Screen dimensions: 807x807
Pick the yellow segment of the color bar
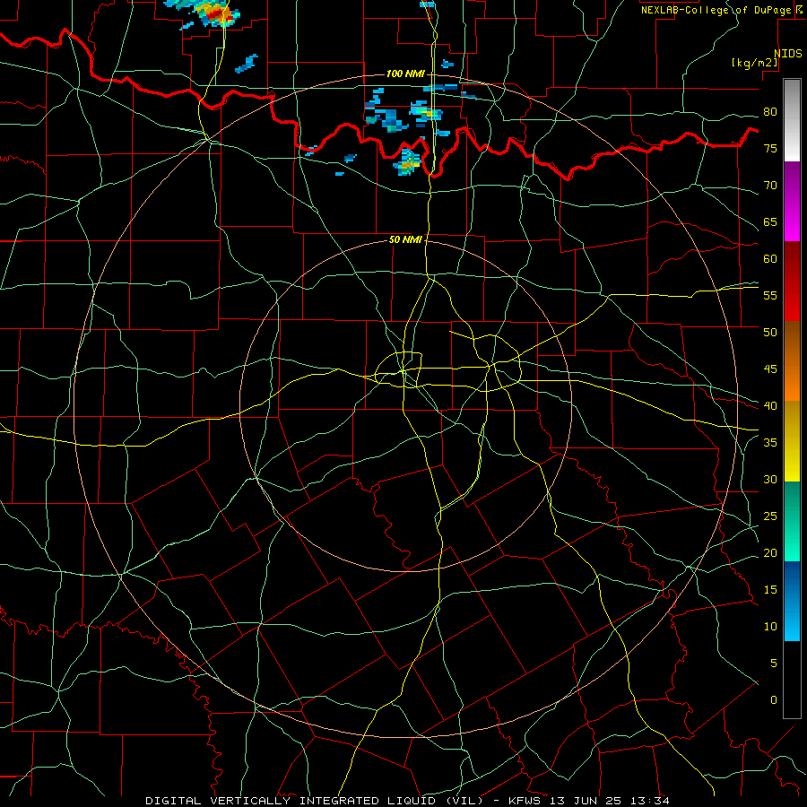tap(792, 441)
